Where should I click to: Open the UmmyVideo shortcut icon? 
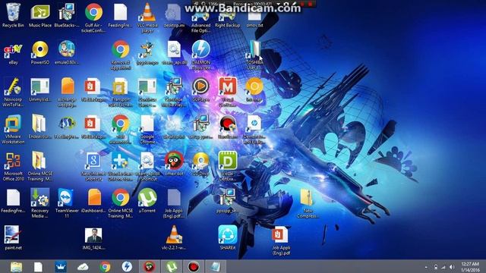click(x=40, y=86)
